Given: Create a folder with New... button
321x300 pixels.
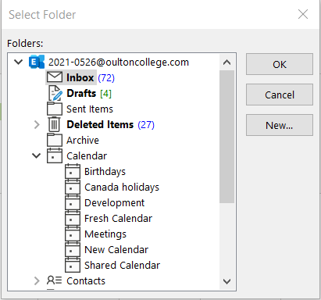Looking at the screenshot, I should (x=280, y=125).
